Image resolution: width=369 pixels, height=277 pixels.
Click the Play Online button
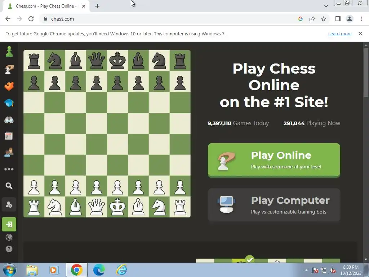pos(274,161)
